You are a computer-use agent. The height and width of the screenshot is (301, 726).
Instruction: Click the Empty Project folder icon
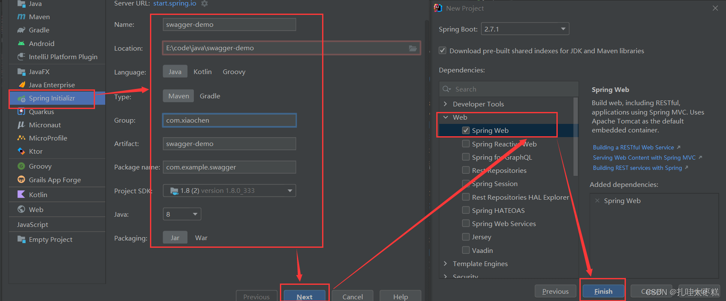pos(21,239)
